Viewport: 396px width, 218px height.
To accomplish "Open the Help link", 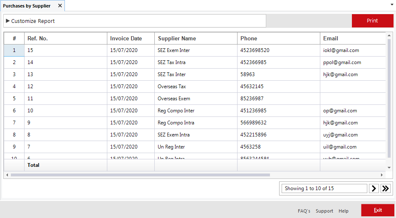I will coord(343,211).
